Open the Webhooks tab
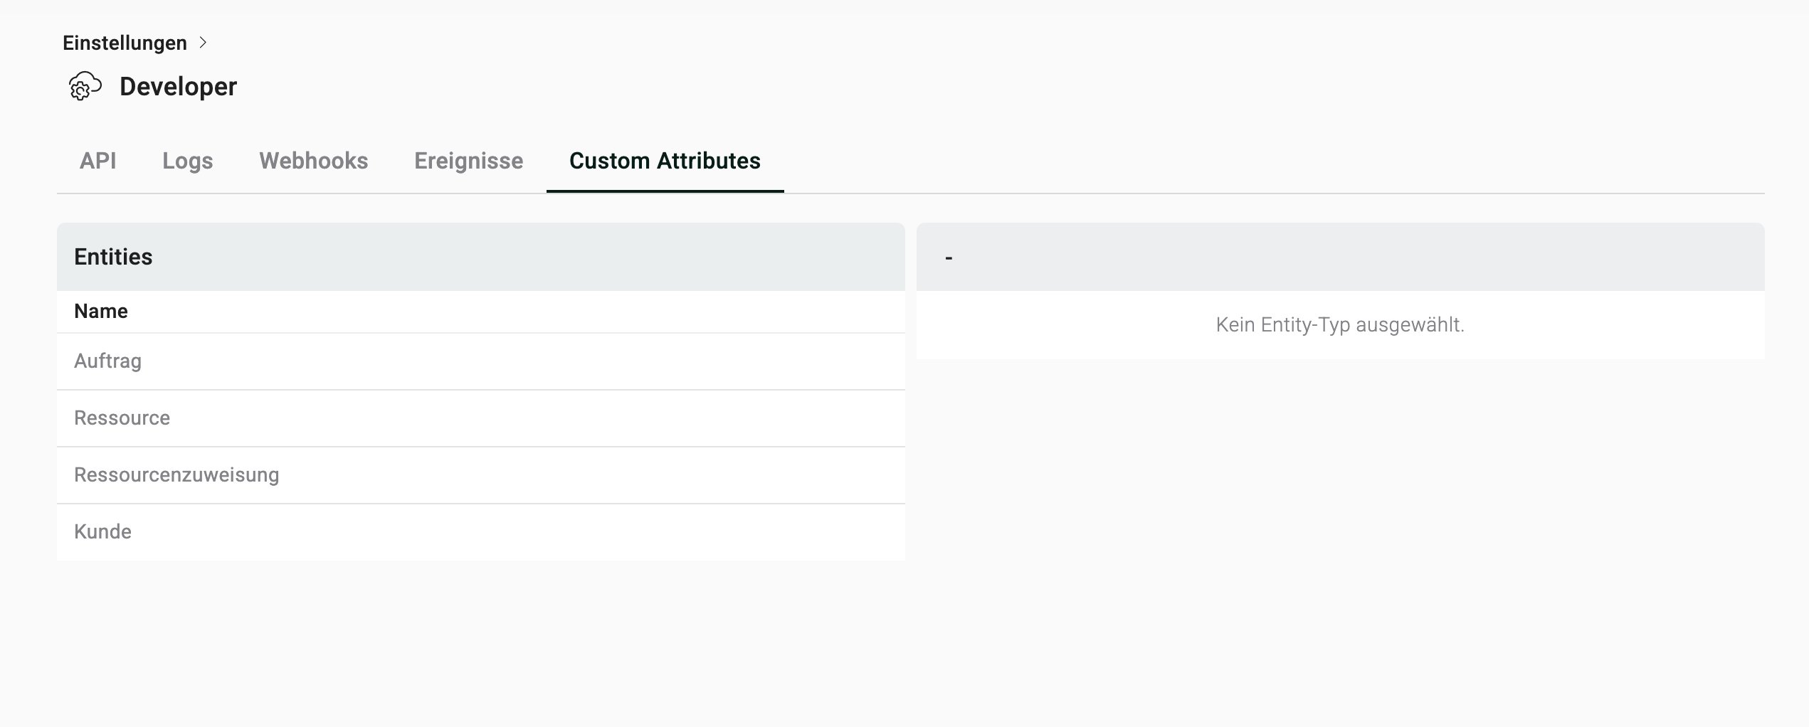This screenshot has height=727, width=1809. [x=313, y=161]
